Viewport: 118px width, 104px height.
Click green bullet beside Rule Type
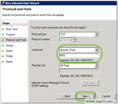3,29
